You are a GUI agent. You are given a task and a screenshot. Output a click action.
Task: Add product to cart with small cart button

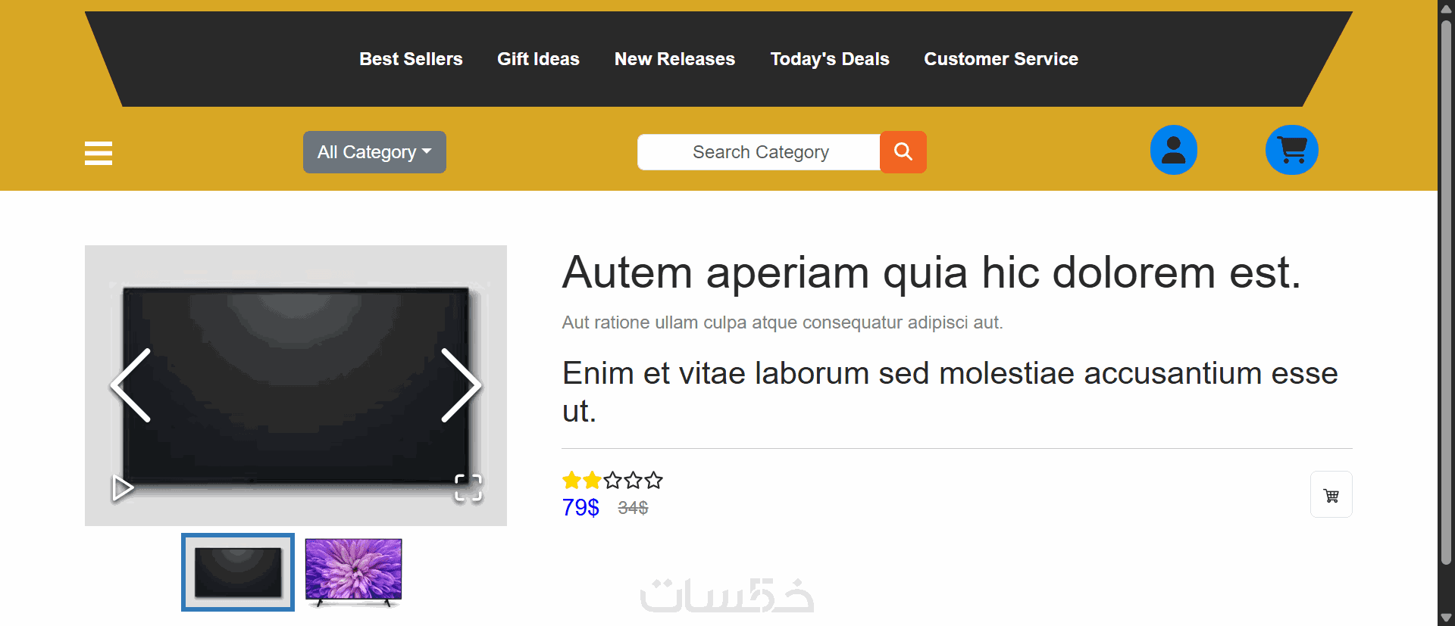click(1331, 495)
